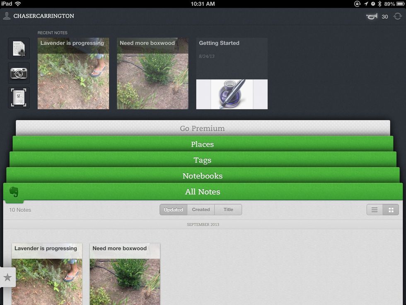Expand the Tags stack
Screen dimensions: 406x305
coord(203,160)
